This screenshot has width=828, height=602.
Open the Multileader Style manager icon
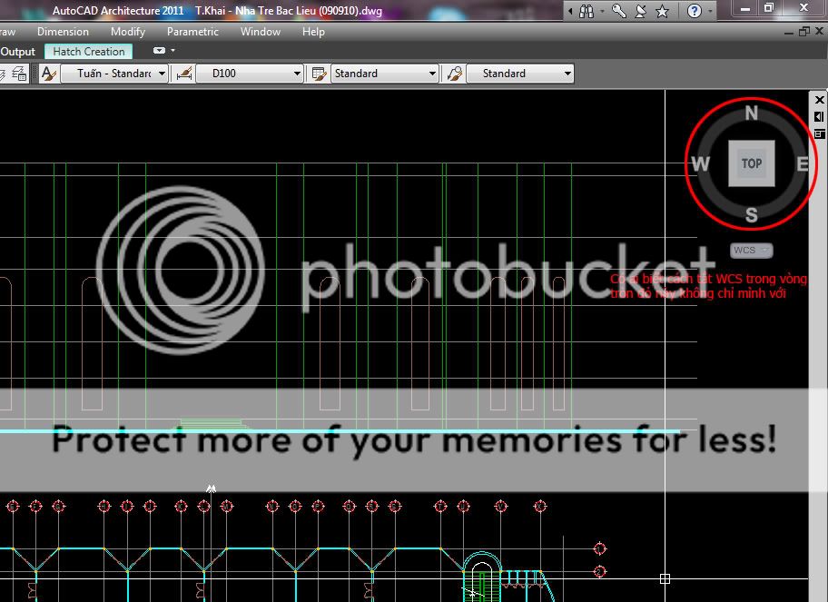tap(454, 74)
